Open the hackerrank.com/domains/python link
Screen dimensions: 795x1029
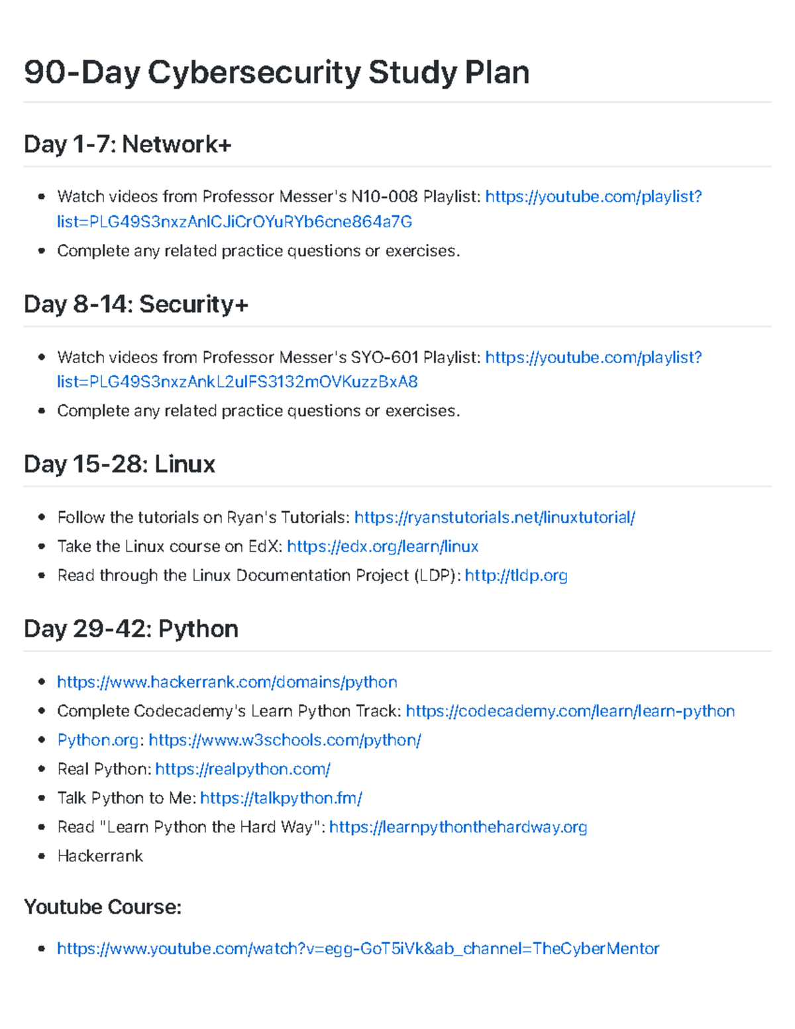coord(227,682)
